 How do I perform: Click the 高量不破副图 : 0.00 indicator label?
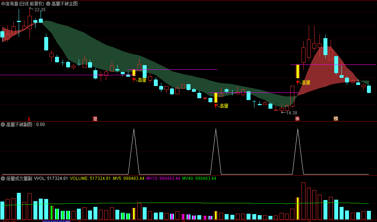pyautogui.click(x=26, y=124)
